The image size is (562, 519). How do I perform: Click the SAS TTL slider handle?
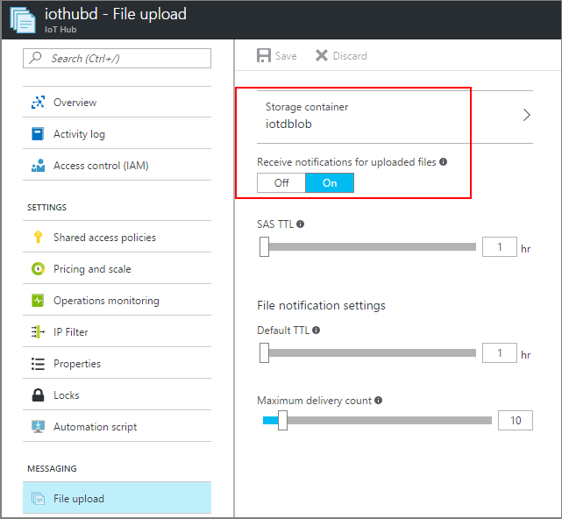tap(264, 246)
